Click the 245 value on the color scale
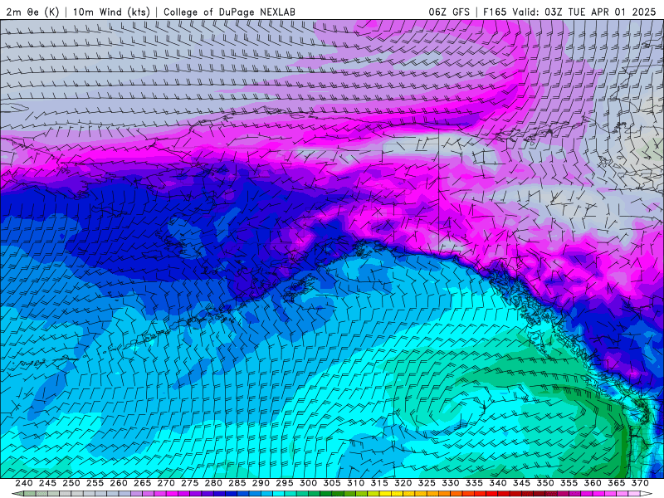 [47, 483]
